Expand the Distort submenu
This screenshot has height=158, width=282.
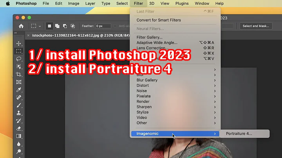coord(175,86)
